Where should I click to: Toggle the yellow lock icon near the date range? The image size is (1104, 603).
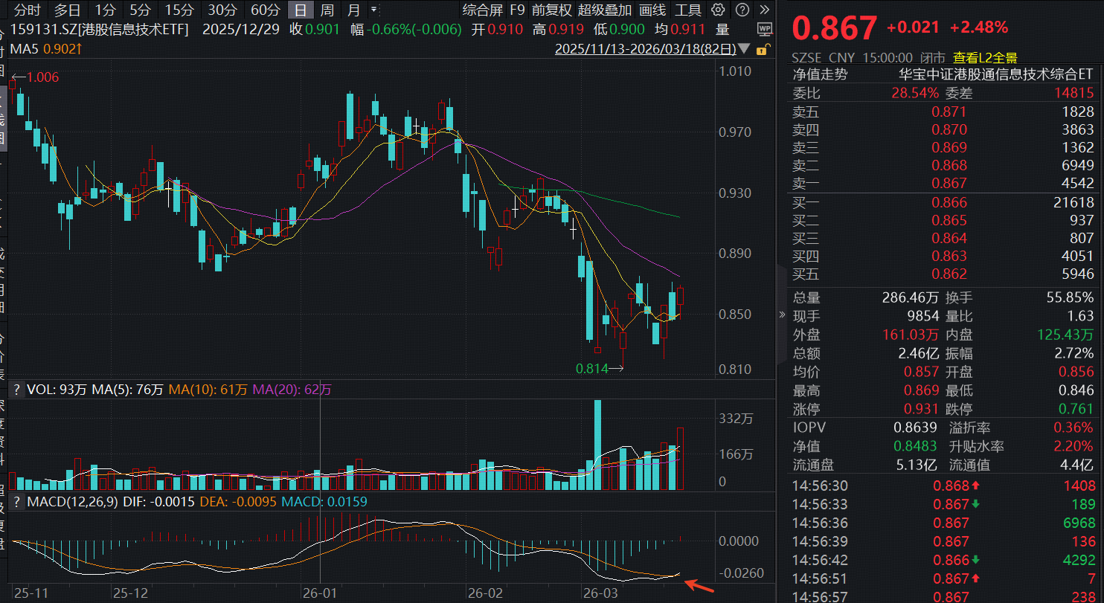[x=764, y=48]
